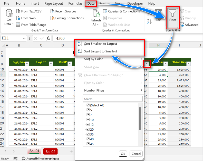Image resolution: width=203 pixels, height=161 pixels.
Task: Click the insert function fx icon
Action: 48,38
